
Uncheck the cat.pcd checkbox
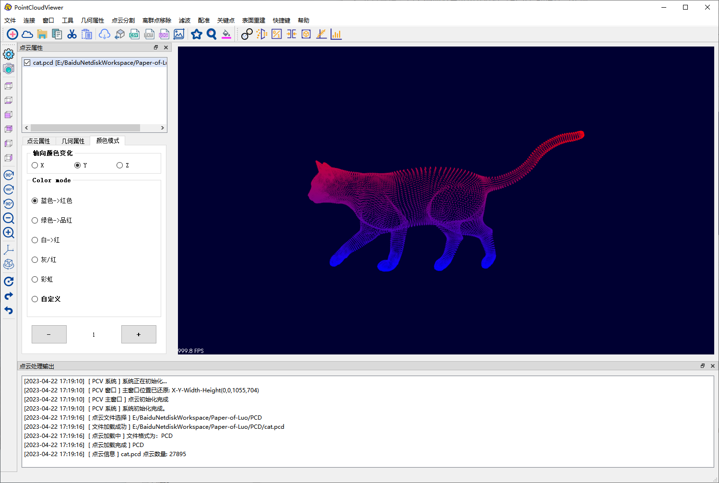27,63
